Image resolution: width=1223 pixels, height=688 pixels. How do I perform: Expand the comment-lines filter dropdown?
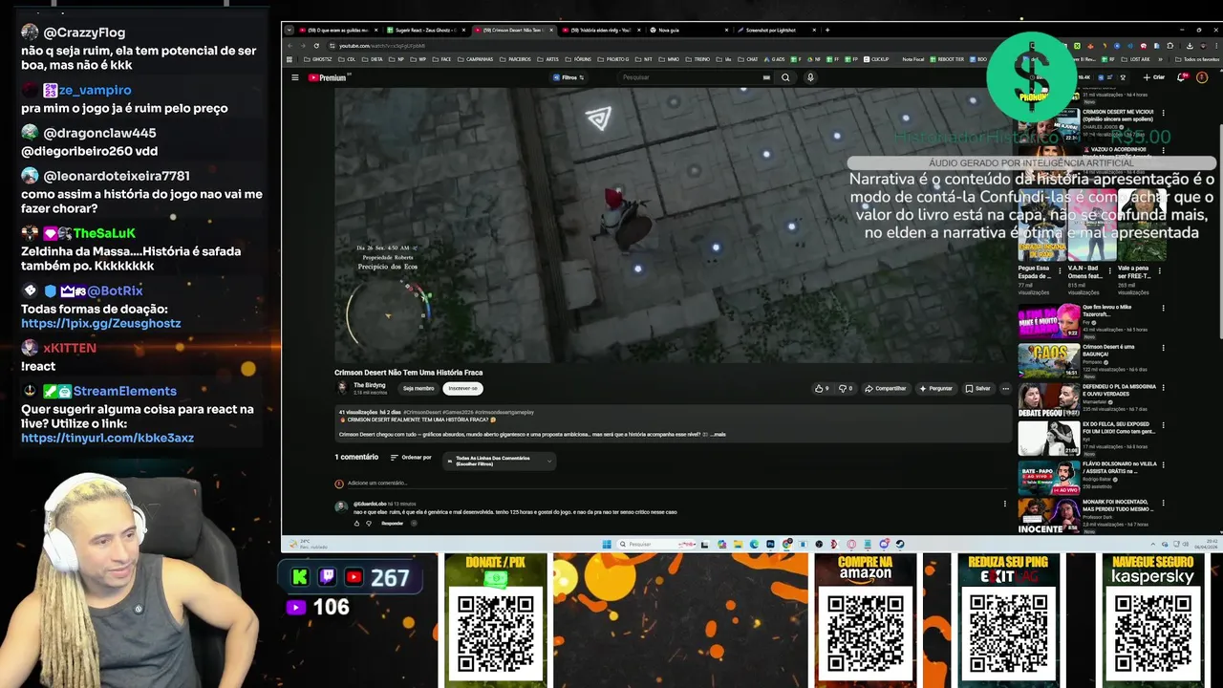[499, 461]
